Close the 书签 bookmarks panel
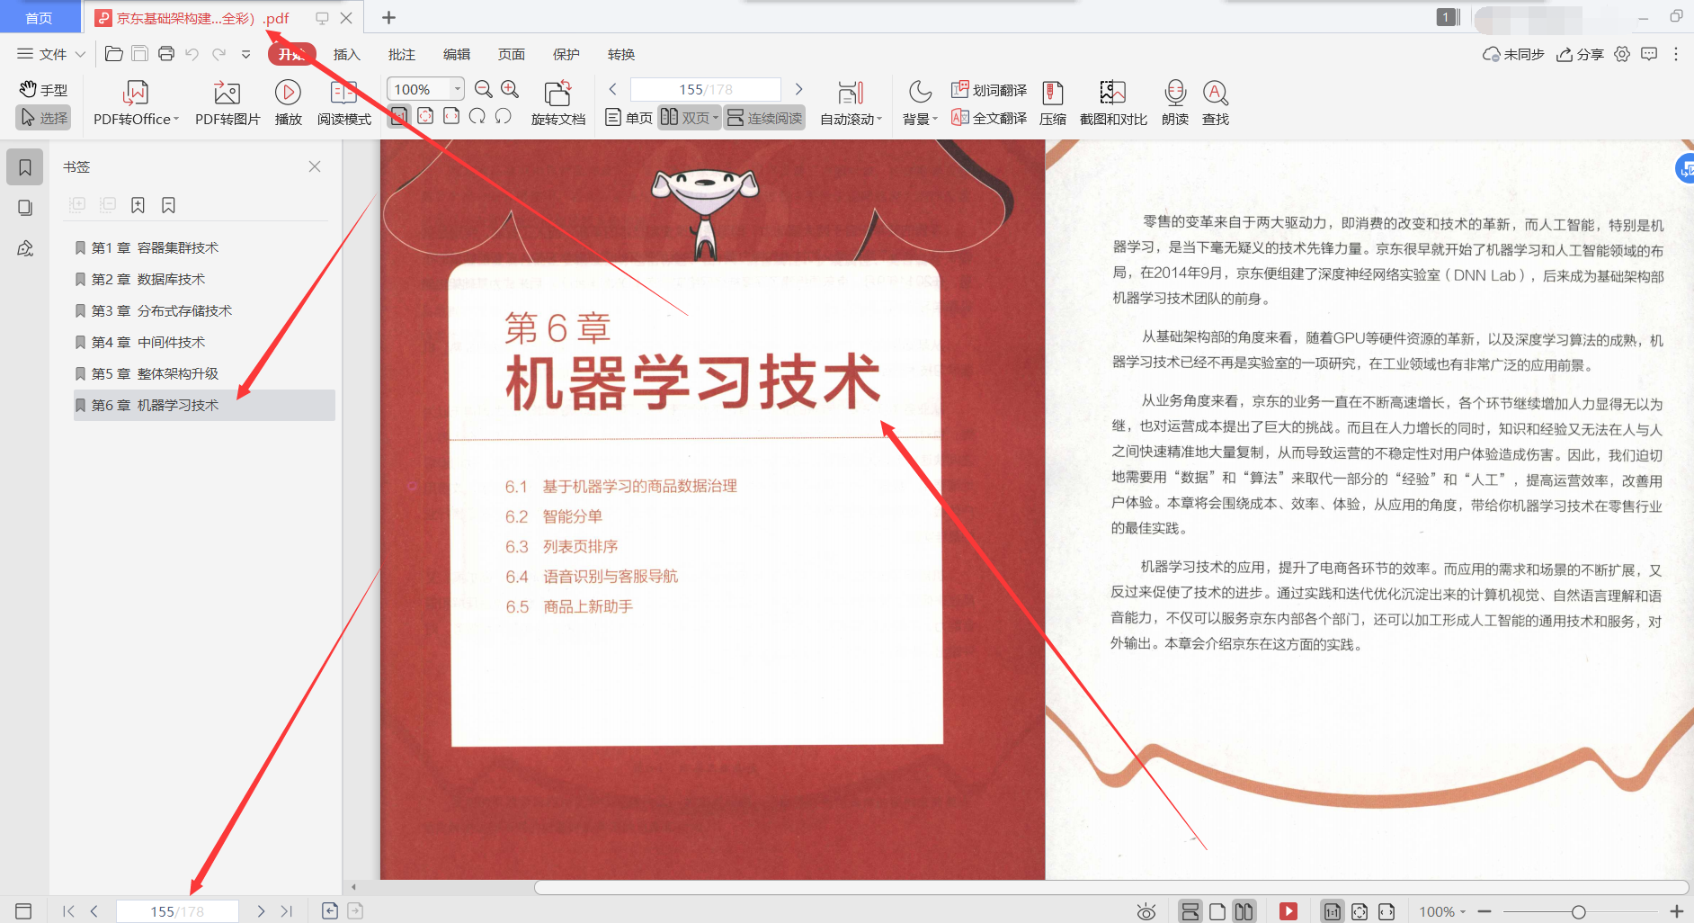The width and height of the screenshot is (1694, 923). (x=315, y=166)
